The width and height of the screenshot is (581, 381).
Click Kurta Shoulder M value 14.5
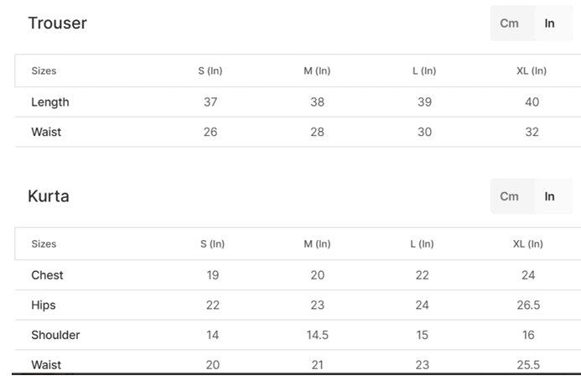click(317, 335)
